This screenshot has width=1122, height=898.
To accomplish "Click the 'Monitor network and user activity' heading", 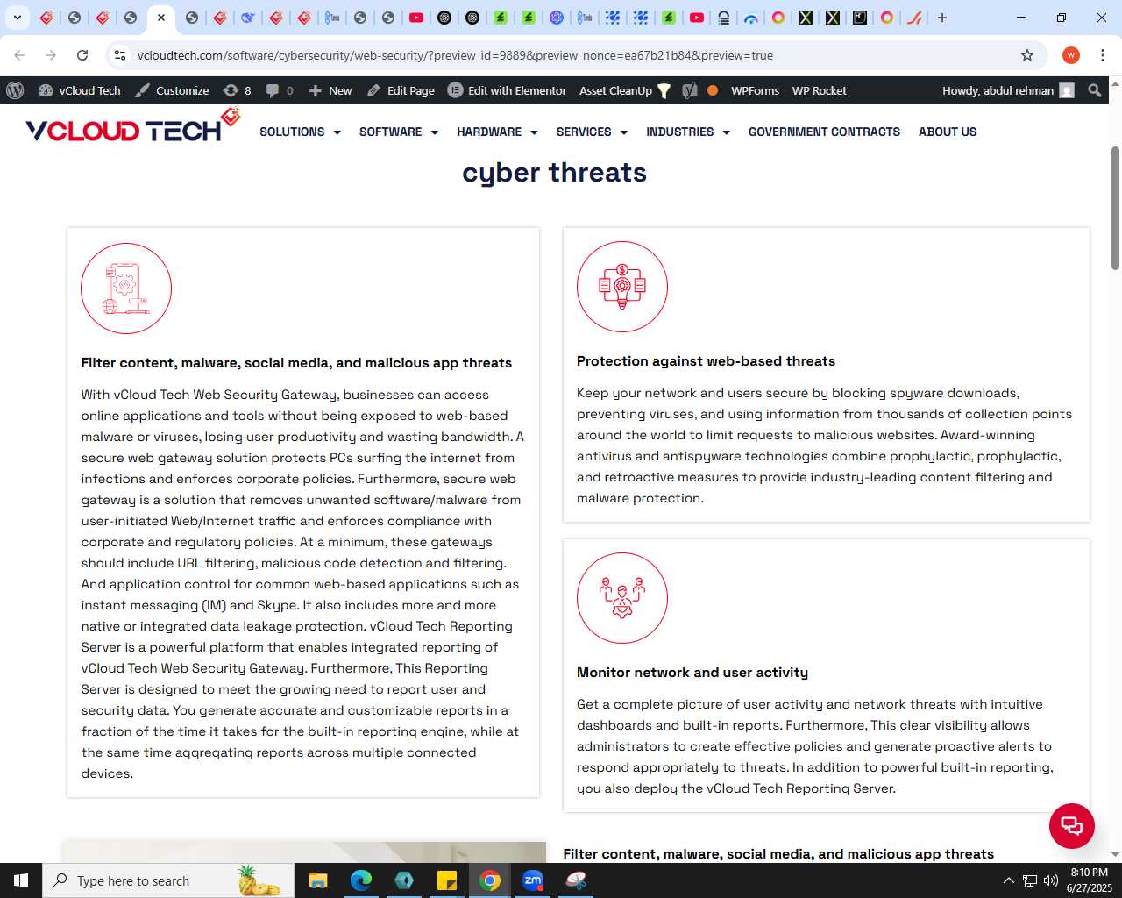I will (692, 673).
